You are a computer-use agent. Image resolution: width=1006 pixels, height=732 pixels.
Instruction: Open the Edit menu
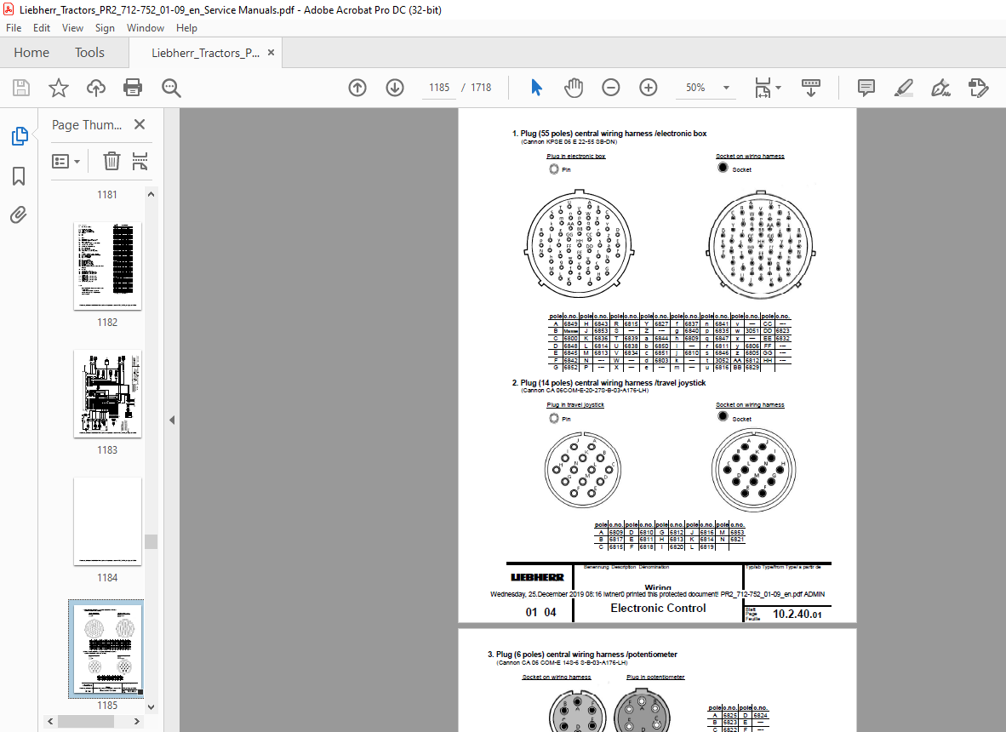coord(42,27)
